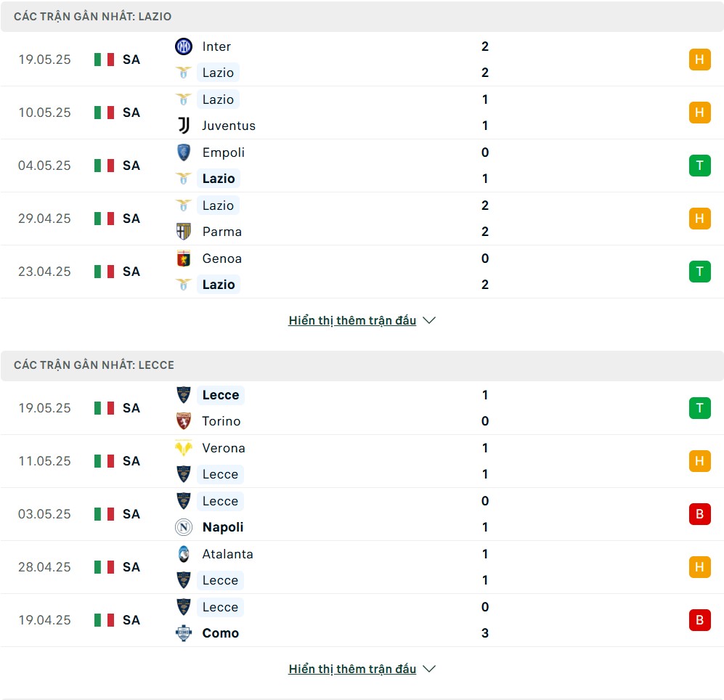
Task: Click the Atalanta crest icon
Action: click(183, 554)
